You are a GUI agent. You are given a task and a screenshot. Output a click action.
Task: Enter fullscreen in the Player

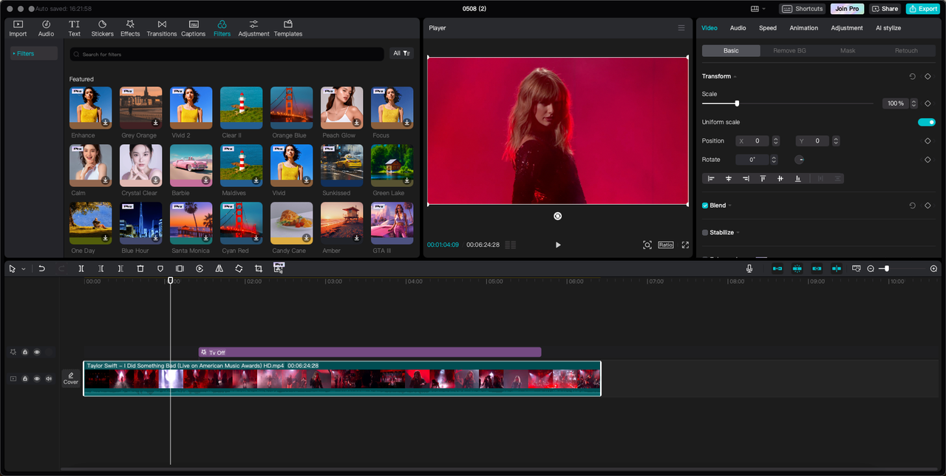(685, 245)
